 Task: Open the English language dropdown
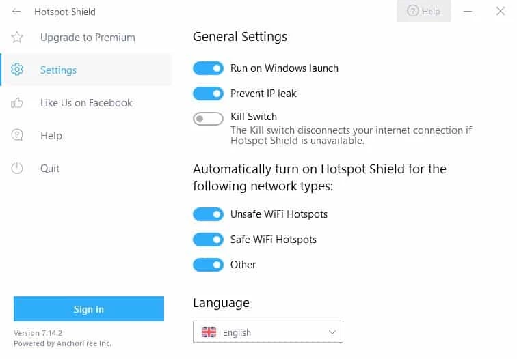[267, 332]
